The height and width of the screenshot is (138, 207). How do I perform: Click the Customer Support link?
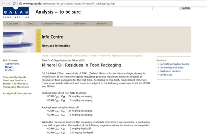coord(170,71)
